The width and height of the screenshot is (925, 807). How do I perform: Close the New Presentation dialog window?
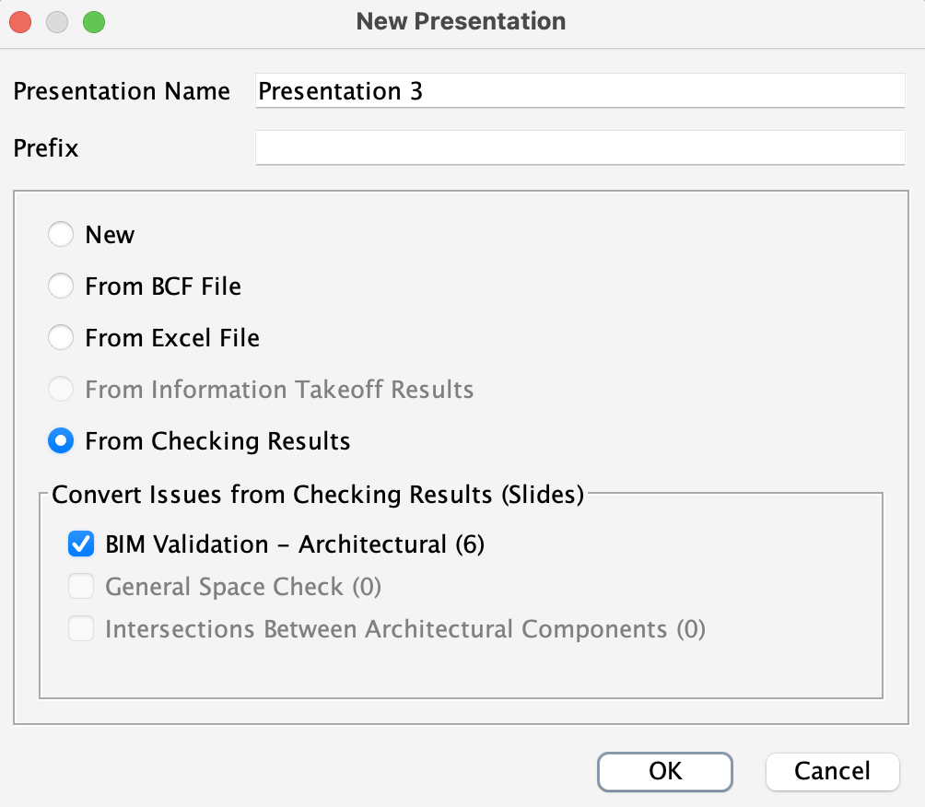(20, 22)
